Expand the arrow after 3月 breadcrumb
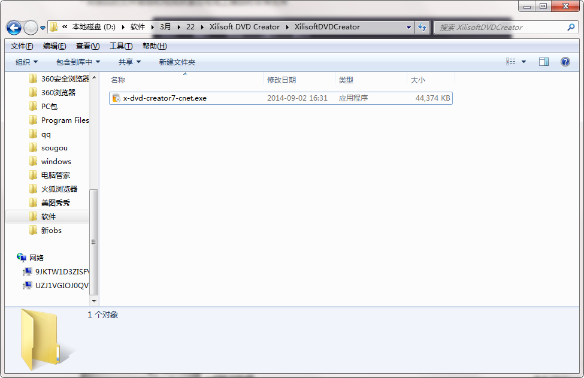 178,27
